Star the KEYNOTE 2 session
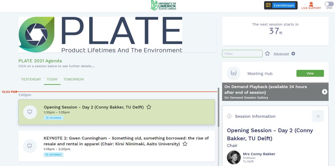335x166 pixels. tap(185, 144)
